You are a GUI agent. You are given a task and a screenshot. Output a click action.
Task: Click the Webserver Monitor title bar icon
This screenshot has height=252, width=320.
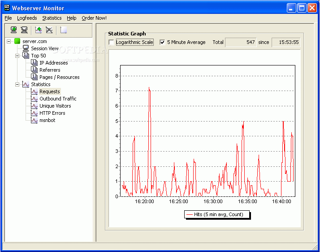pos(7,8)
